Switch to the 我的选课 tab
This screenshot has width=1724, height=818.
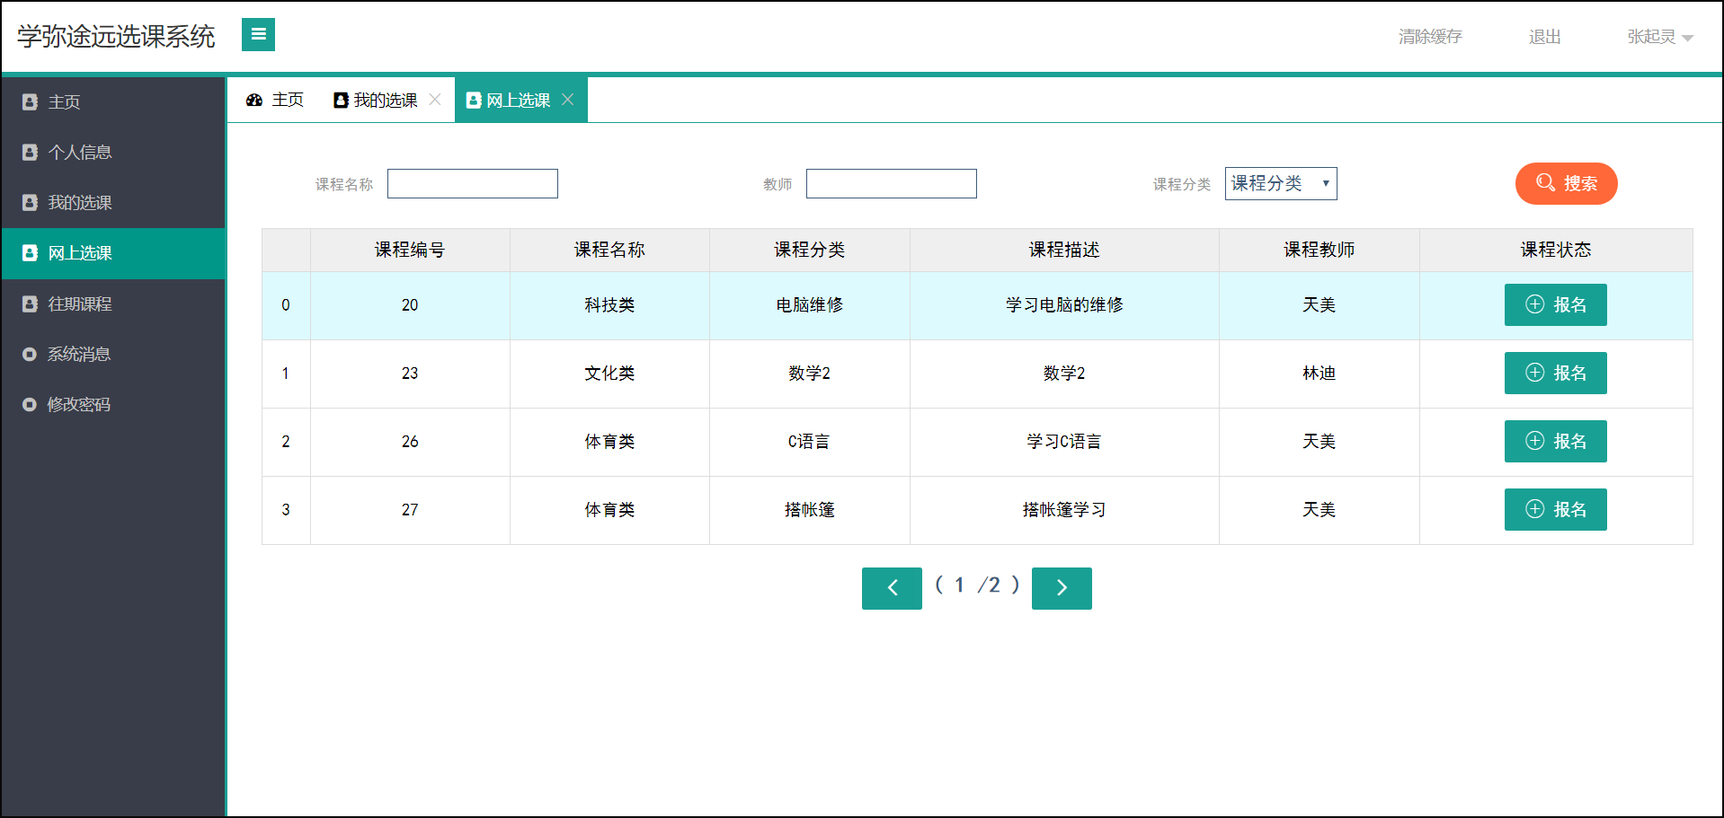click(381, 100)
